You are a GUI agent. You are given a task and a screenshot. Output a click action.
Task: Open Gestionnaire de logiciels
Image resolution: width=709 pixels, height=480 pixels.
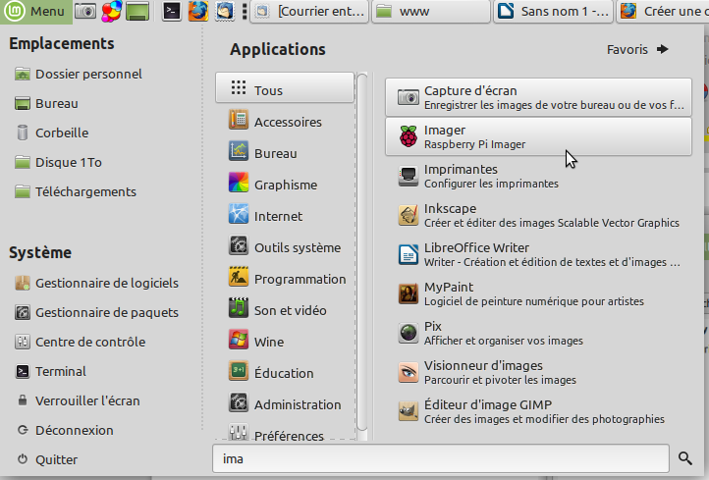[106, 283]
